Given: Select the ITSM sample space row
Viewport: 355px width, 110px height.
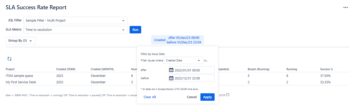Looking at the screenshot, I should [x=19, y=76].
